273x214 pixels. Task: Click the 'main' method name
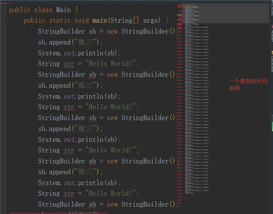click(x=99, y=20)
